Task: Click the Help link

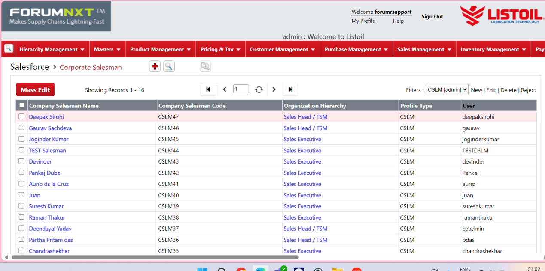Action: pyautogui.click(x=398, y=21)
